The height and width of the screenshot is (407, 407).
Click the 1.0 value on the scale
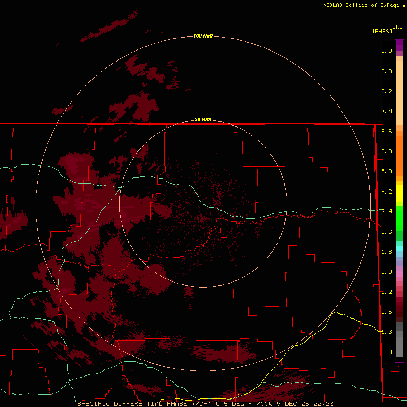click(387, 272)
